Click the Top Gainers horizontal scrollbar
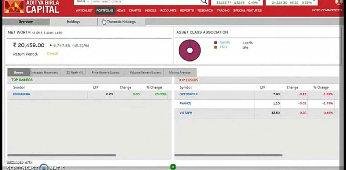 (61, 155)
